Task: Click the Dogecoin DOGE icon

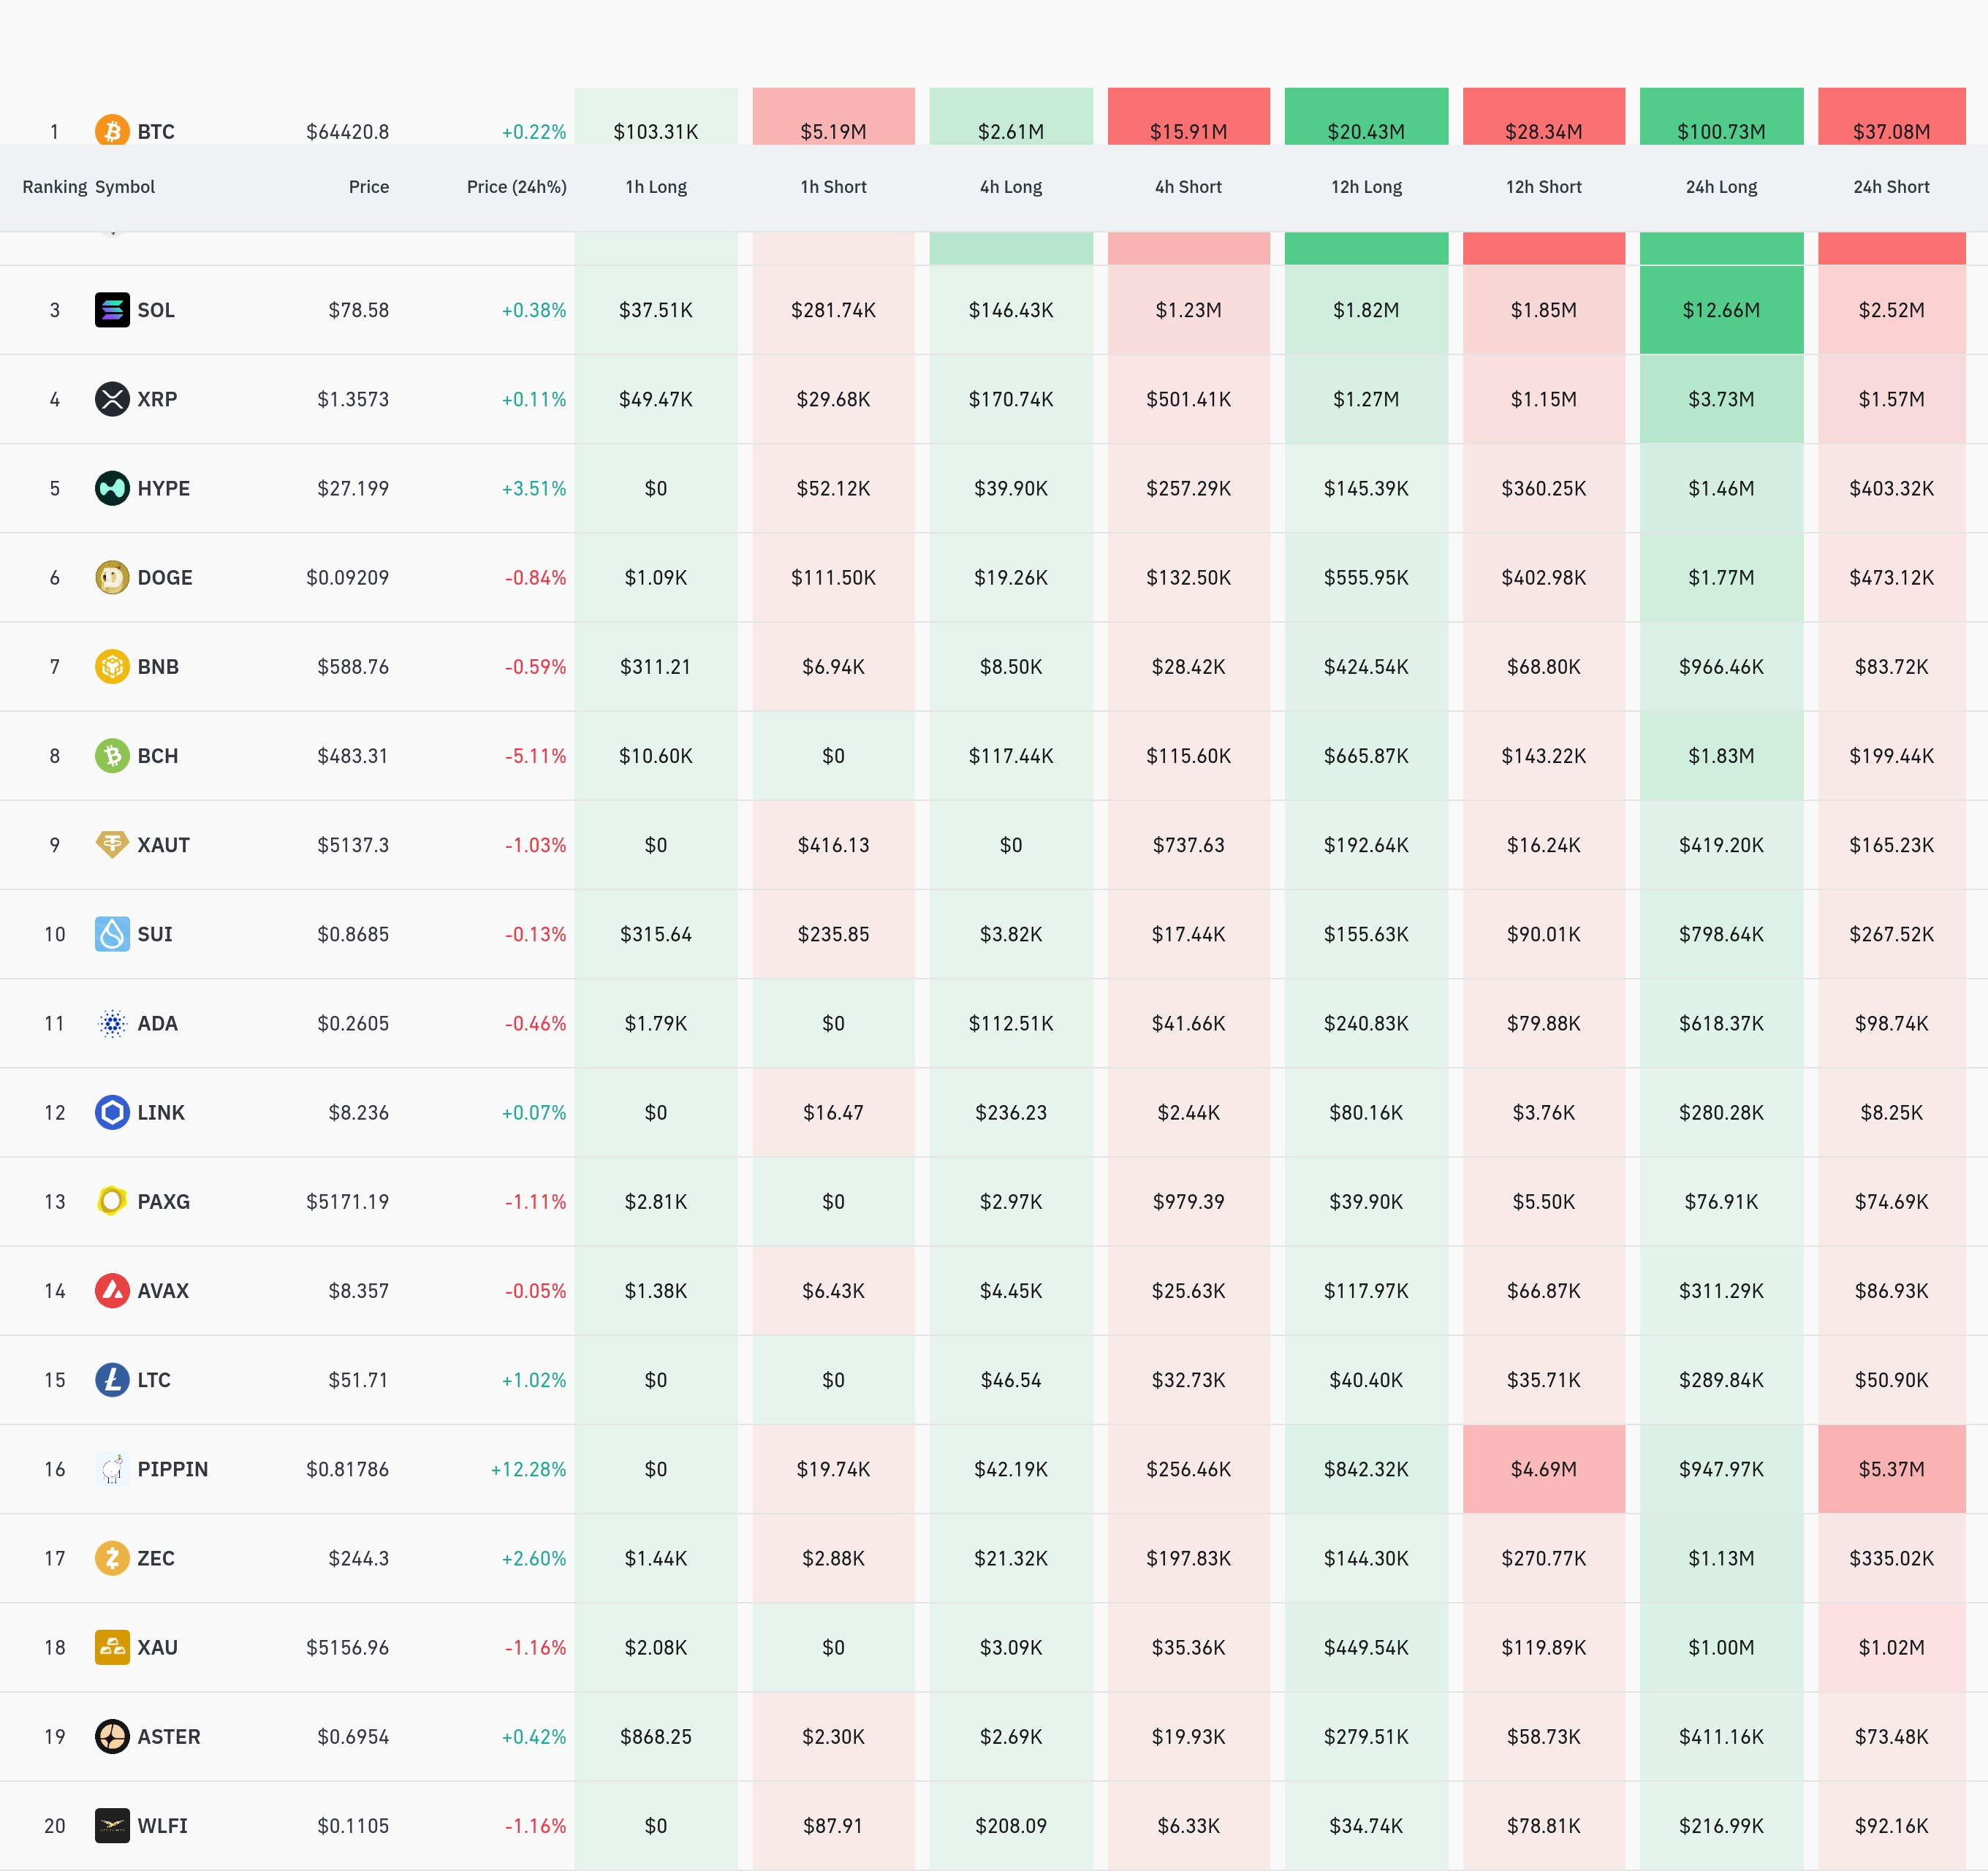Action: 112,577
